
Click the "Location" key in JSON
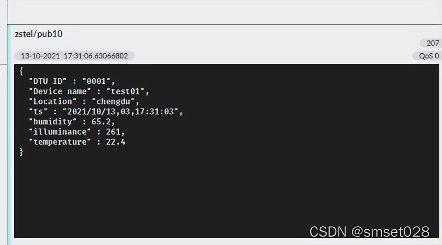pyautogui.click(x=53, y=102)
